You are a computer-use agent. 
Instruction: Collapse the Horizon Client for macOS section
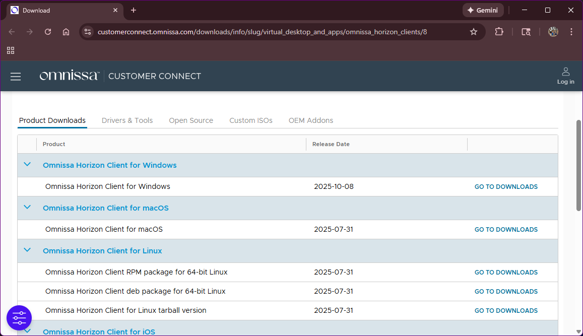[x=27, y=208]
